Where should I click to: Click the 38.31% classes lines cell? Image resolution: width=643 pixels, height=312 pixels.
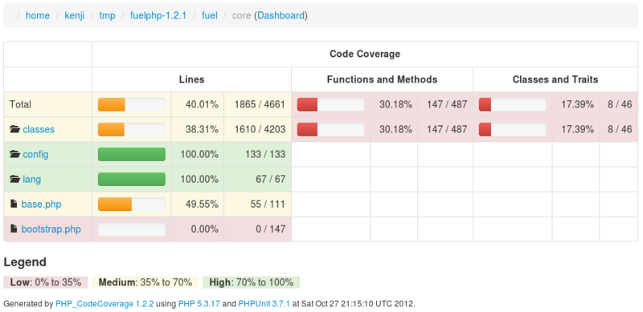(198, 129)
